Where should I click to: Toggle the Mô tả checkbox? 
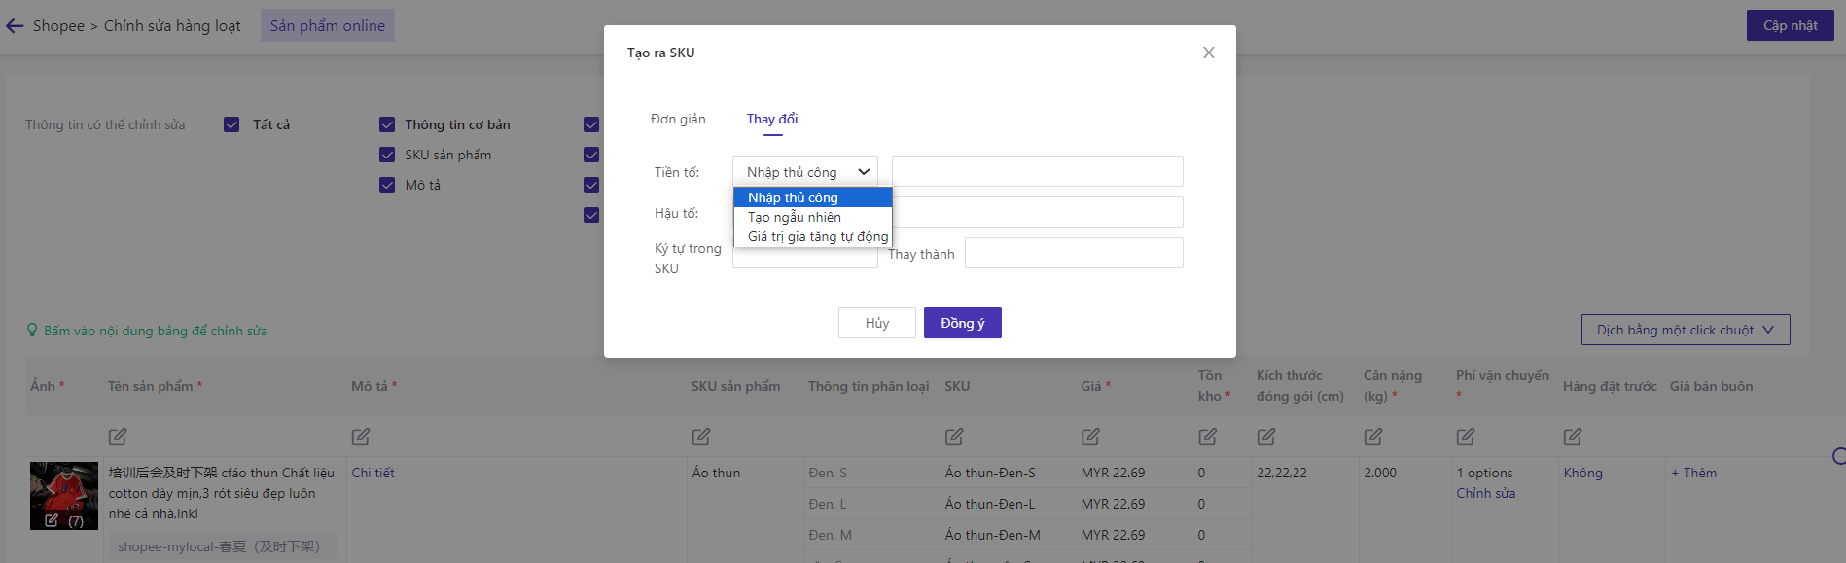click(387, 185)
